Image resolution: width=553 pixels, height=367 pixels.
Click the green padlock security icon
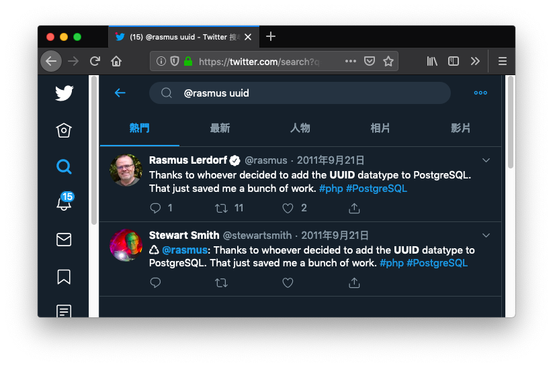(188, 61)
